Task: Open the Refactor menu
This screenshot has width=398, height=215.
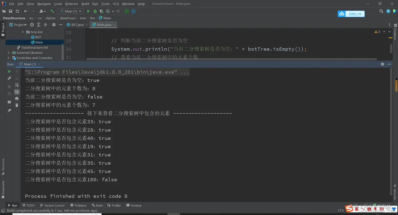Action: click(x=72, y=4)
